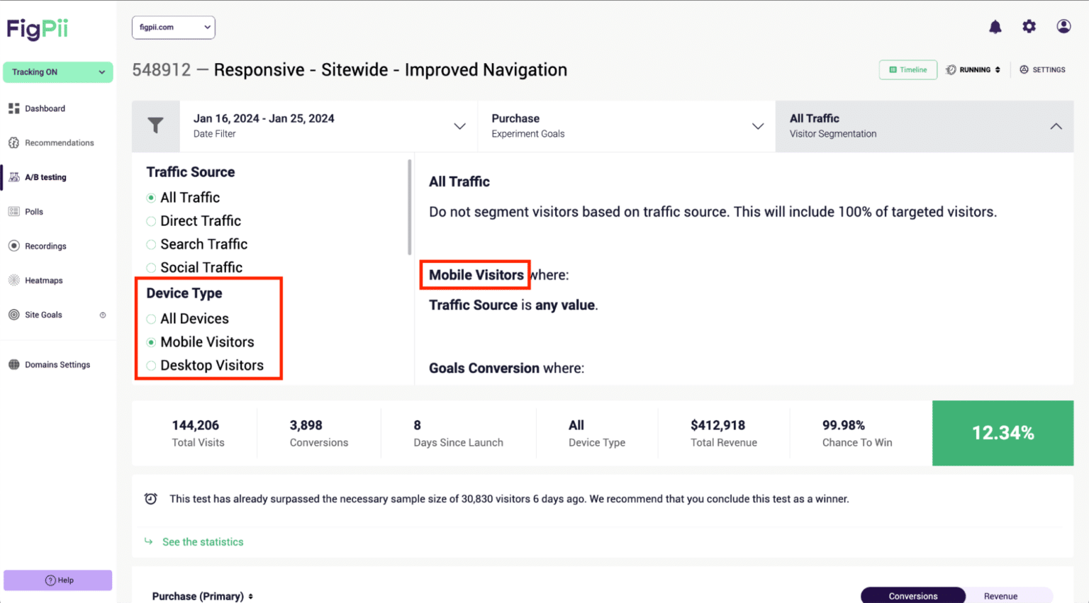Go to the Polls section
Screen dimensions: 1089x603
(x=33, y=211)
